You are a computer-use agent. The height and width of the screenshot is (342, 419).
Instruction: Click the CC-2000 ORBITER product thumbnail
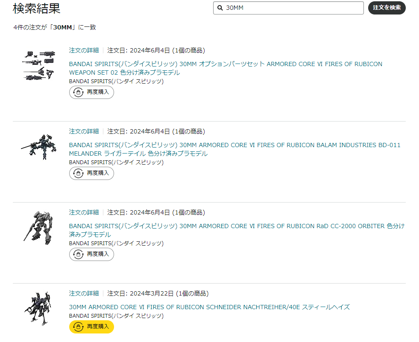[38, 228]
